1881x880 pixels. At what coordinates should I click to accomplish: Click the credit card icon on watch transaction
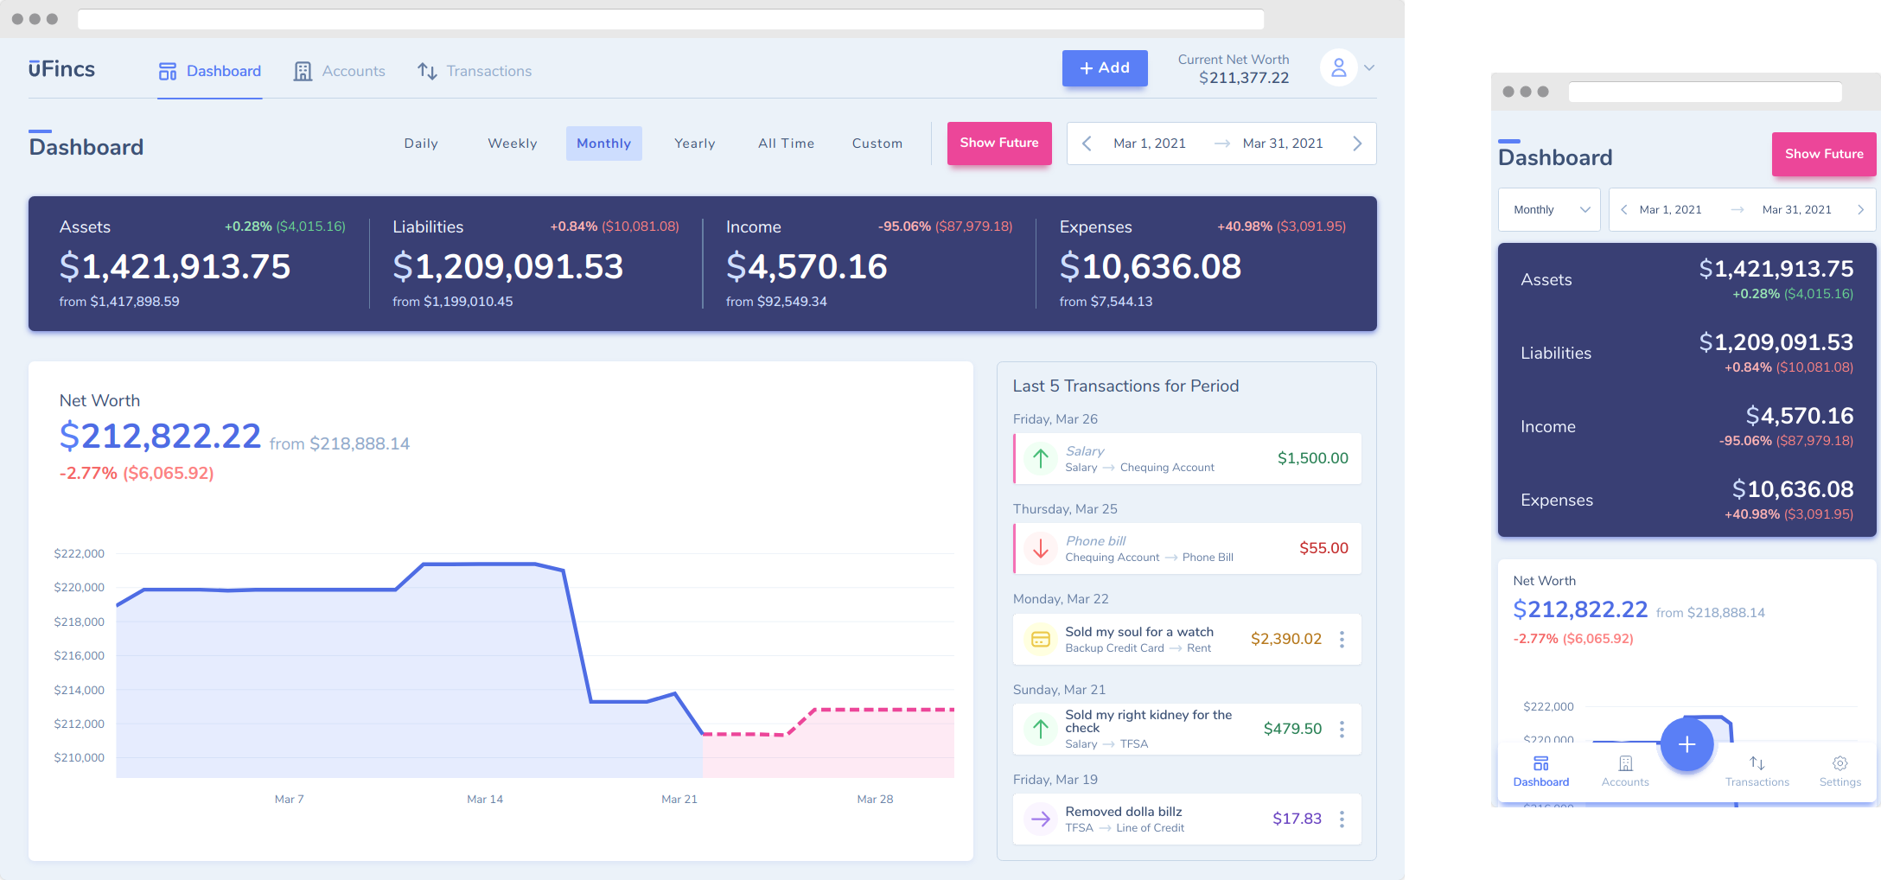pyautogui.click(x=1041, y=639)
